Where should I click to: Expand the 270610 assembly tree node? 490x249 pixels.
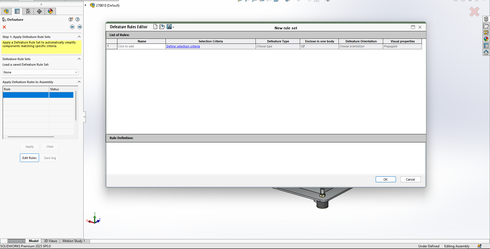click(86, 5)
